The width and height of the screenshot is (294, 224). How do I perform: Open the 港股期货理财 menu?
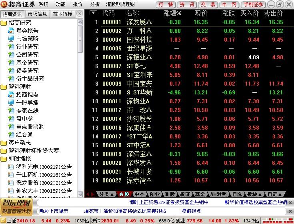coord(120,4)
